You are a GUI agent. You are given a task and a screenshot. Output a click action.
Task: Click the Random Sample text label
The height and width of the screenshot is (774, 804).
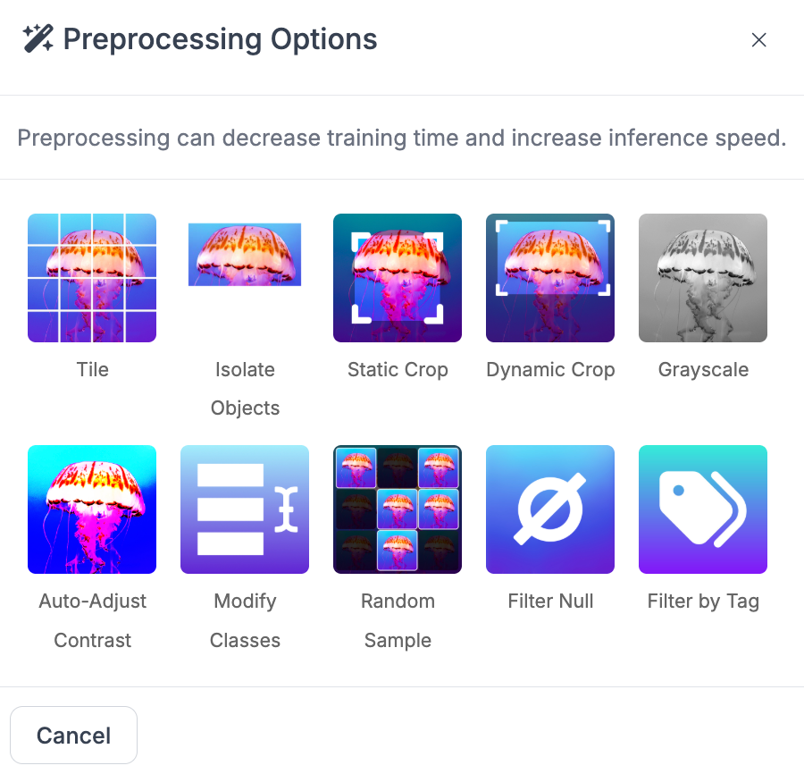[398, 620]
